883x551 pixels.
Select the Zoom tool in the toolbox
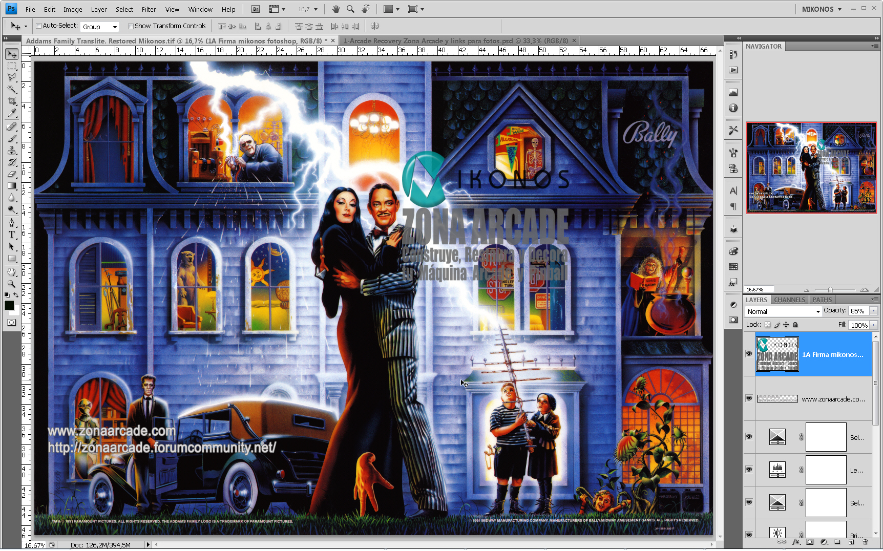point(12,284)
